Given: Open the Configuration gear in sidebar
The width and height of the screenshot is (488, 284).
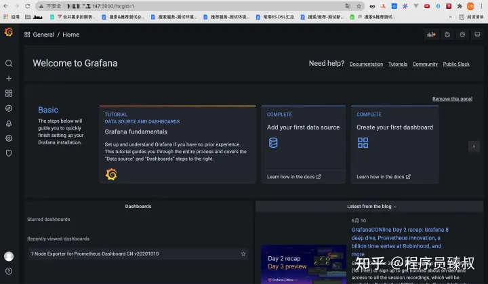Looking at the screenshot, I should tap(9, 138).
